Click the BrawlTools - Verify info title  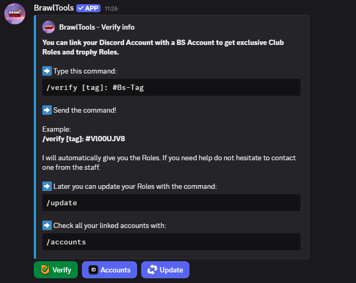point(97,28)
